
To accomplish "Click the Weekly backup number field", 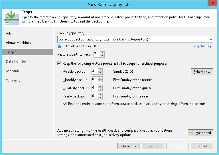I will [x=95, y=72].
